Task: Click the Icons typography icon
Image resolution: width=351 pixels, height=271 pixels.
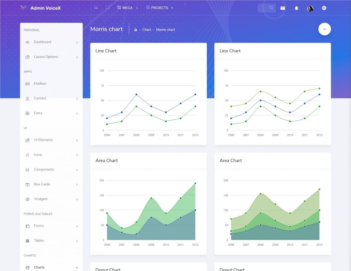Action: pos(27,155)
